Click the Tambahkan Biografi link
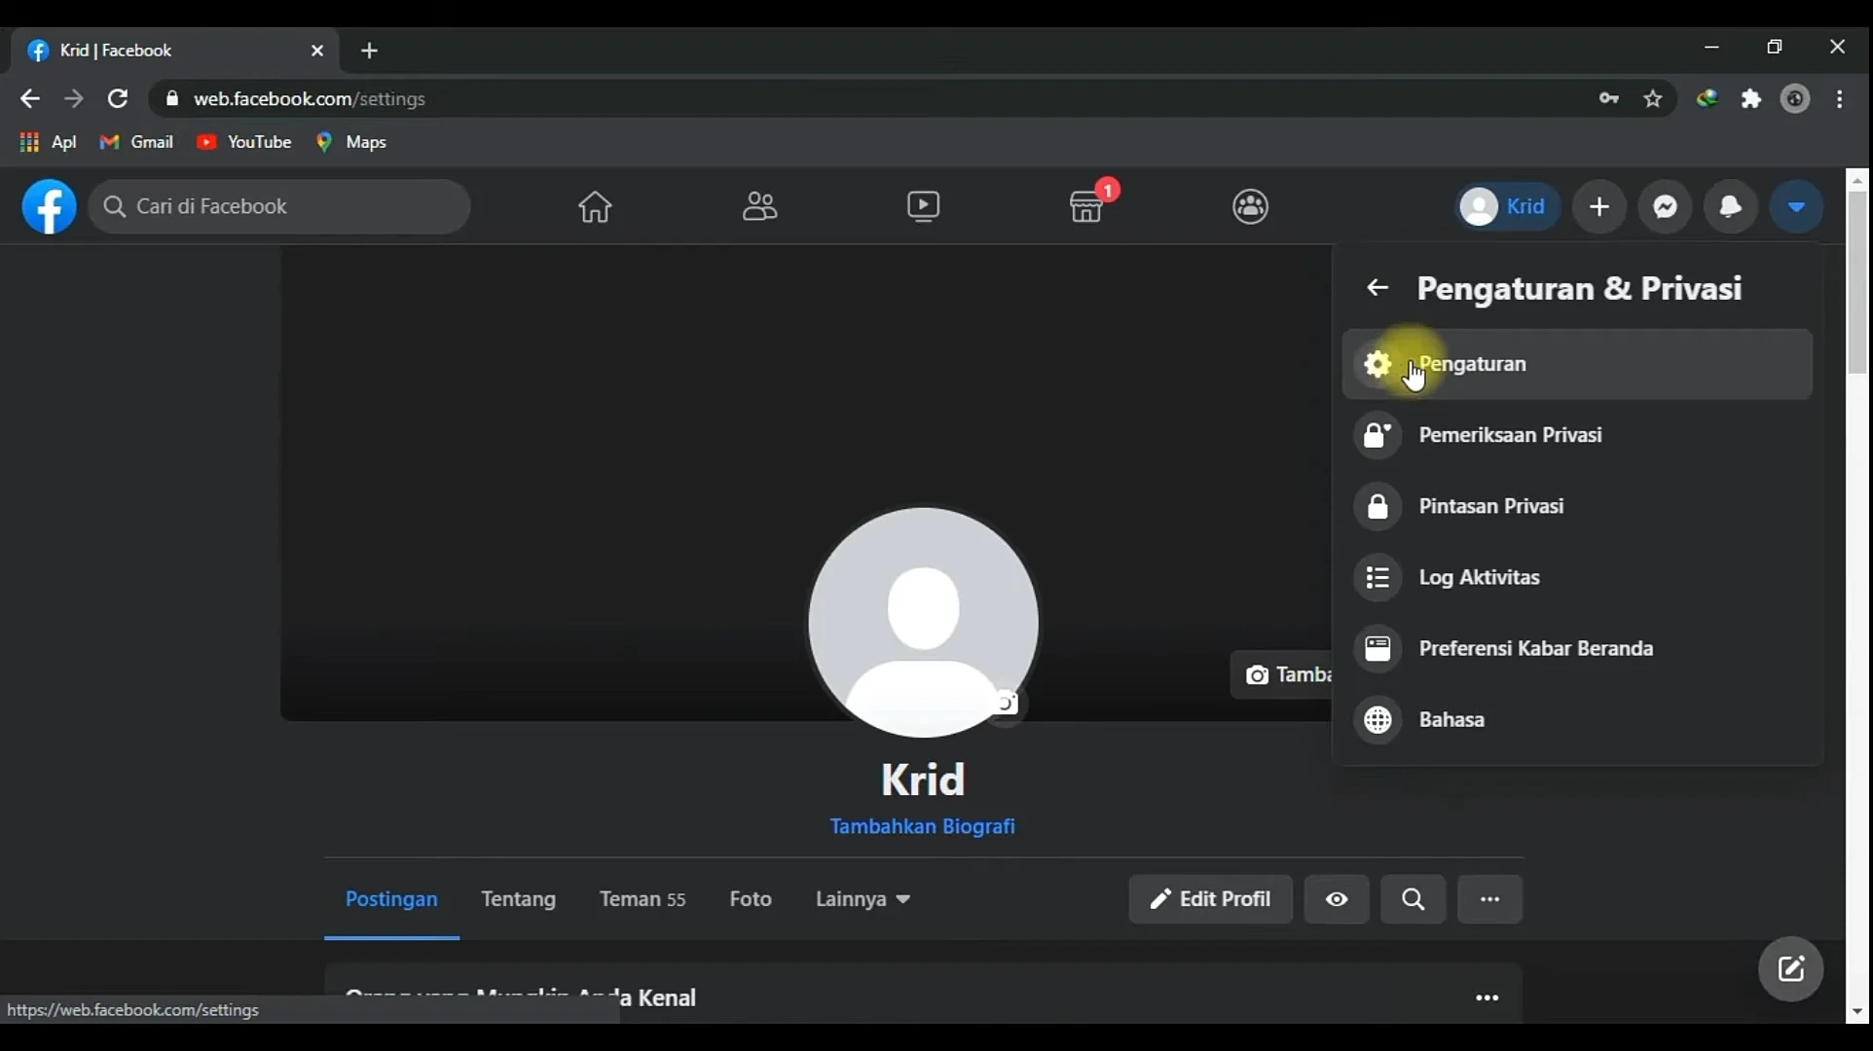This screenshot has width=1873, height=1051. (x=922, y=826)
